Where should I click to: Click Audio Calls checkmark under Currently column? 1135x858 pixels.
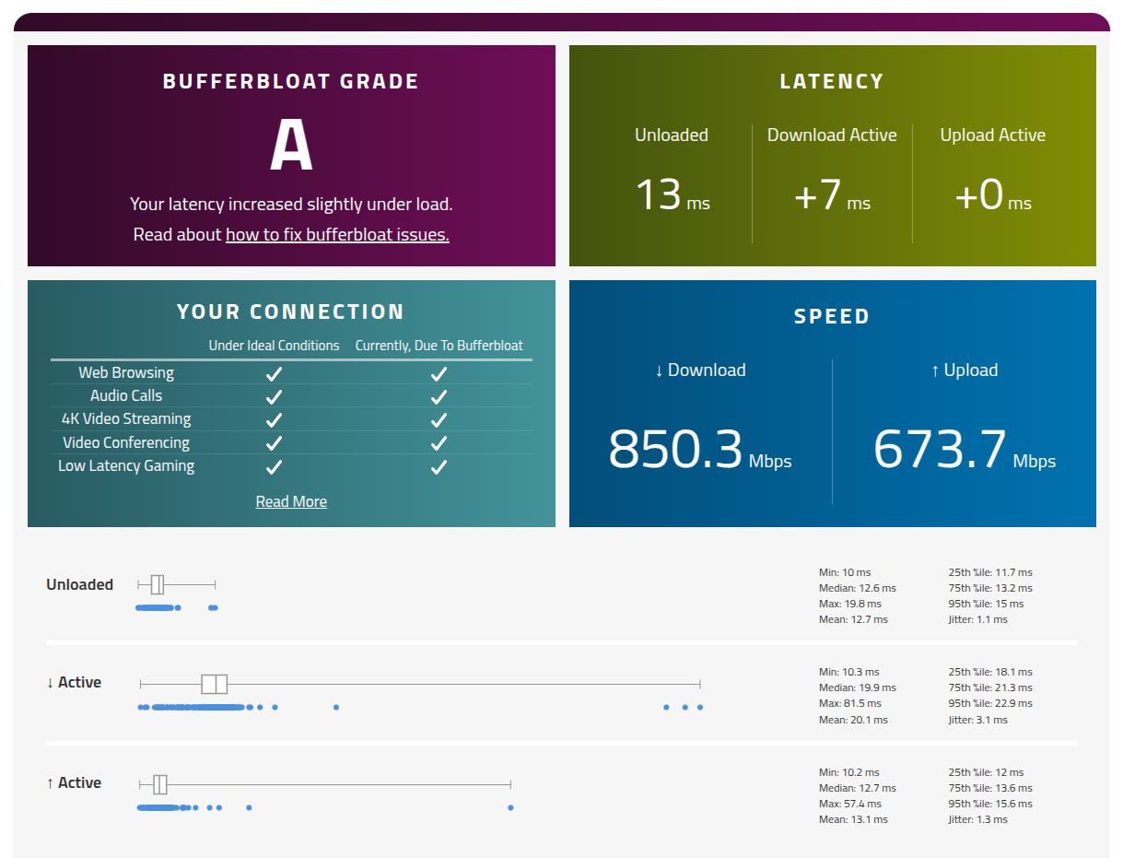click(x=439, y=396)
